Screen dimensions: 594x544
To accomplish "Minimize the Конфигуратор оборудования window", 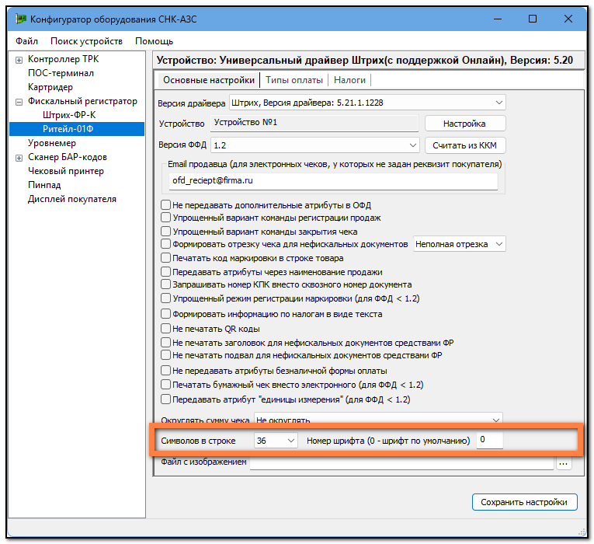I will pos(498,19).
